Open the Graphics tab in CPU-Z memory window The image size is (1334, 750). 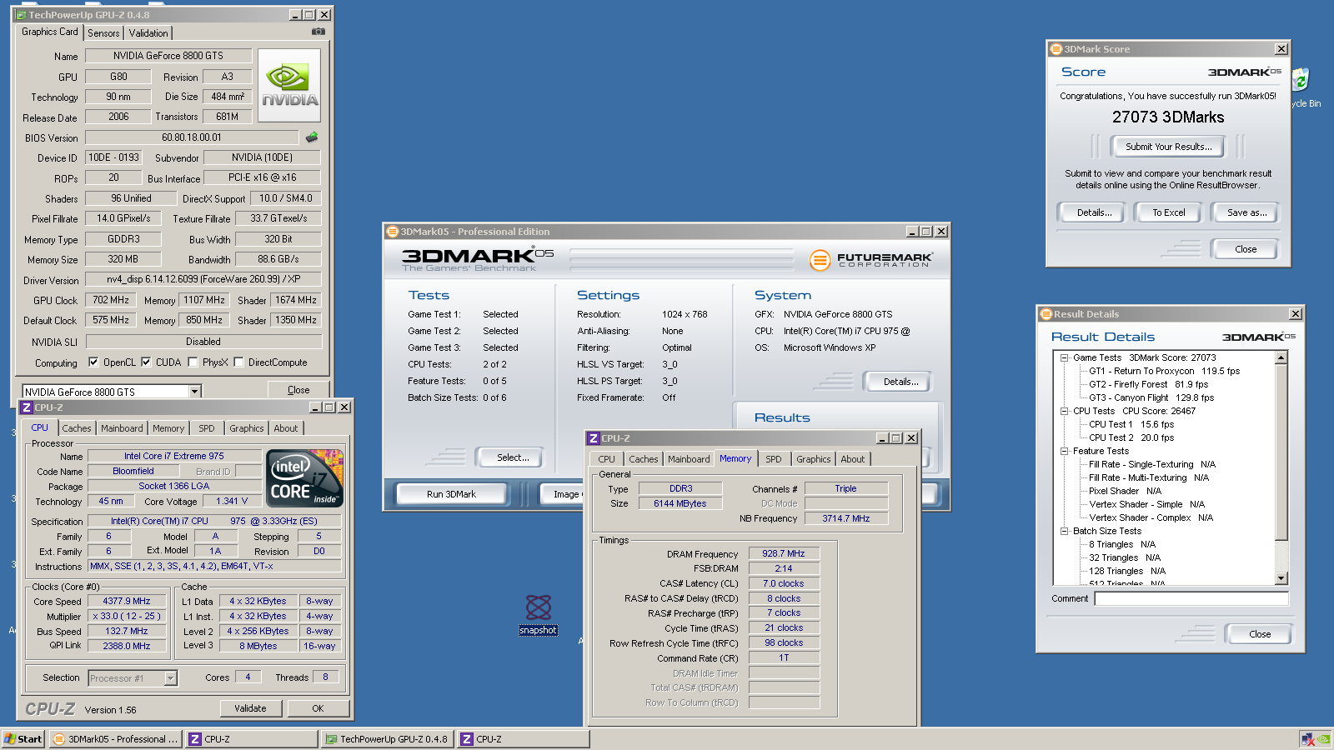(x=813, y=459)
